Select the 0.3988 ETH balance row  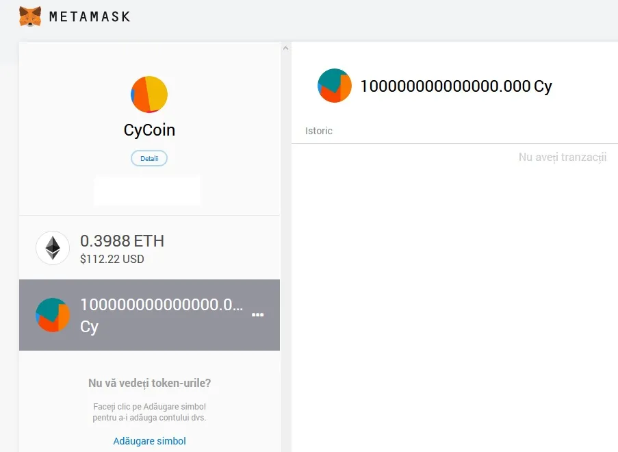tap(149, 248)
